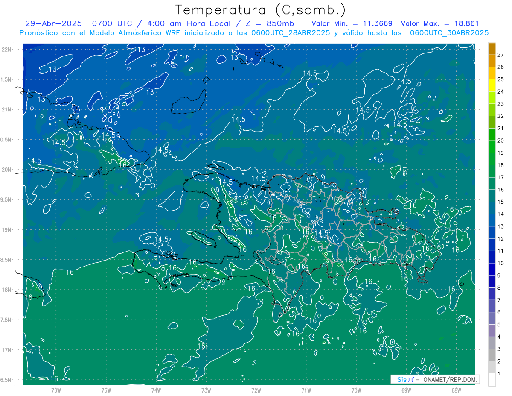Click the legend scale number "18"

coord(501,165)
